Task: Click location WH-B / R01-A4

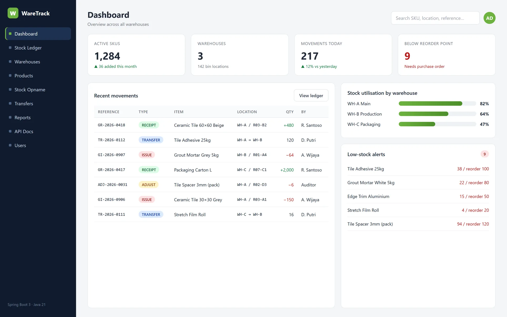Action: 252,155
